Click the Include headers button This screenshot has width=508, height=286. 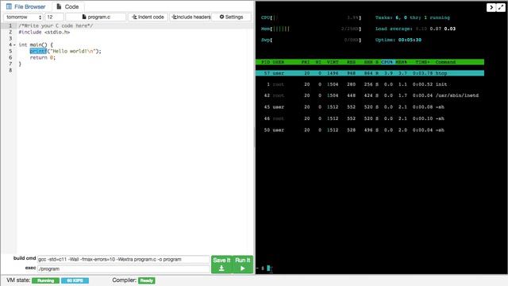pyautogui.click(x=190, y=17)
